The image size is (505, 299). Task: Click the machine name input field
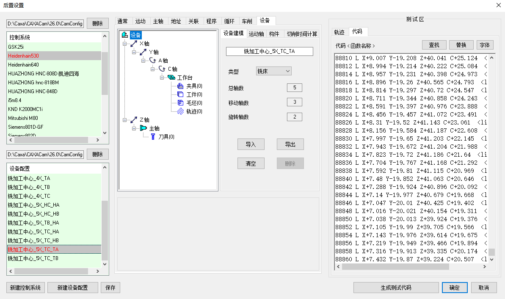pyautogui.click(x=270, y=51)
